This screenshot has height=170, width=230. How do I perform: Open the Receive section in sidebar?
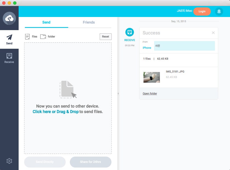point(9,58)
